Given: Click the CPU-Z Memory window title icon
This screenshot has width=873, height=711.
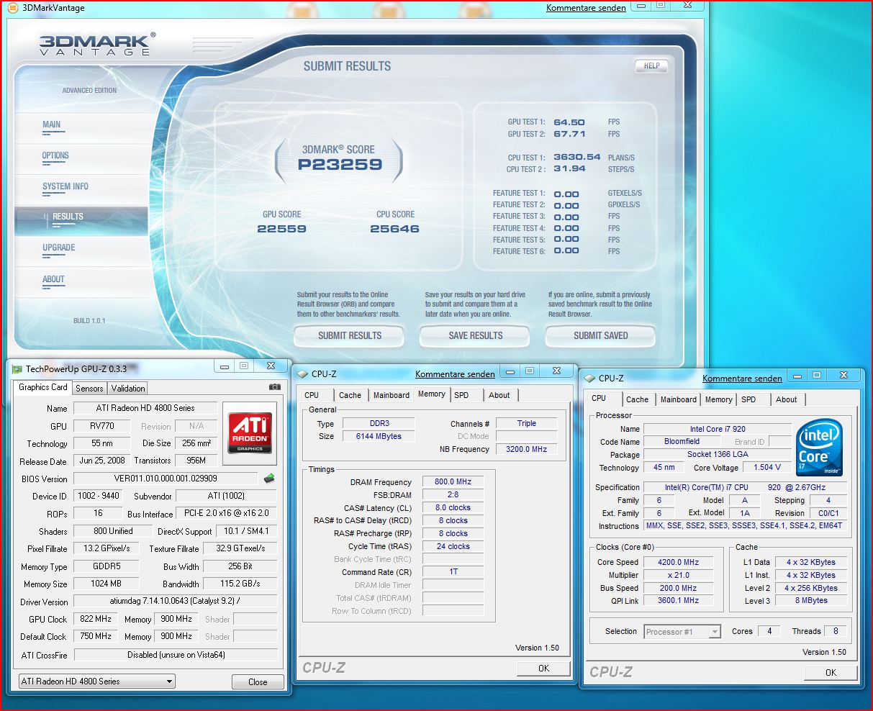Looking at the screenshot, I should 303,374.
